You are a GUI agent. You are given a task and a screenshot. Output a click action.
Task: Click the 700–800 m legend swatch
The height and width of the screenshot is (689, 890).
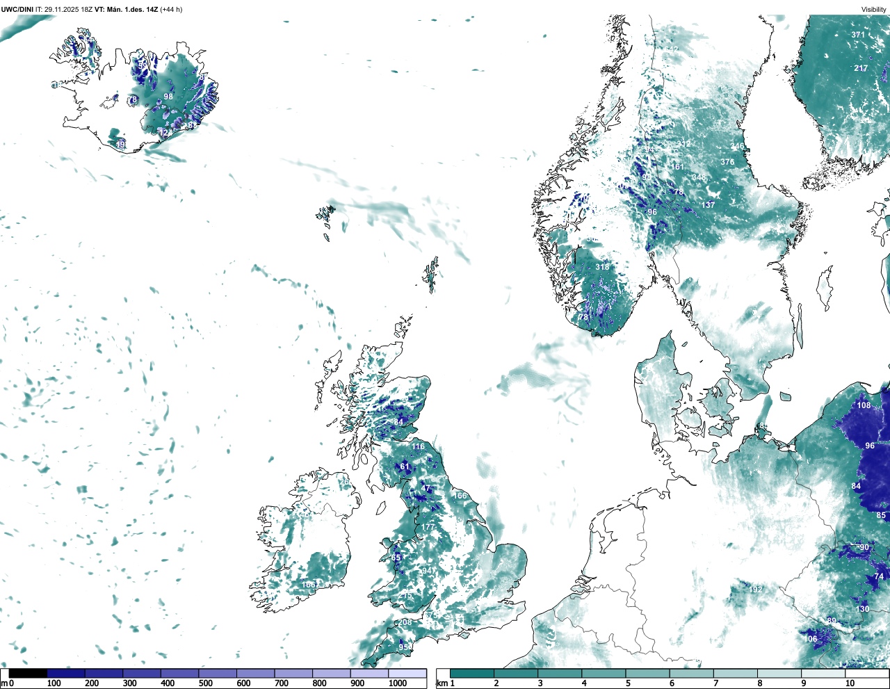pyautogui.click(x=293, y=674)
